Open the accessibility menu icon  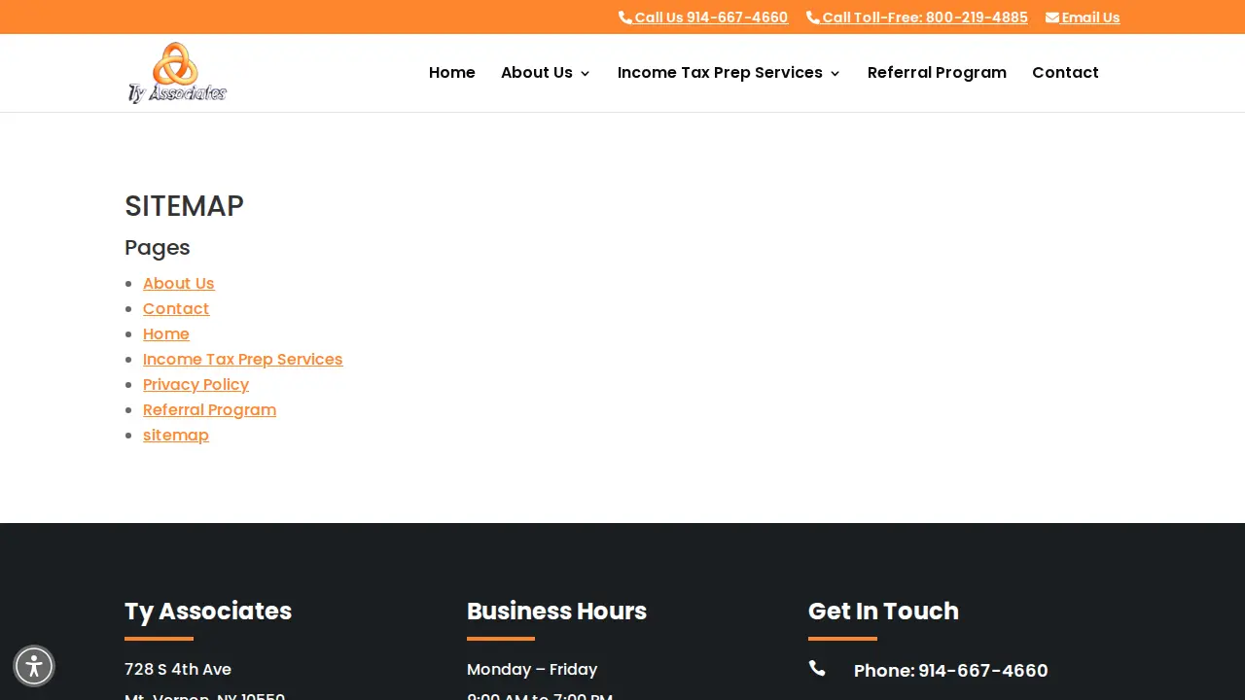pyautogui.click(x=34, y=666)
